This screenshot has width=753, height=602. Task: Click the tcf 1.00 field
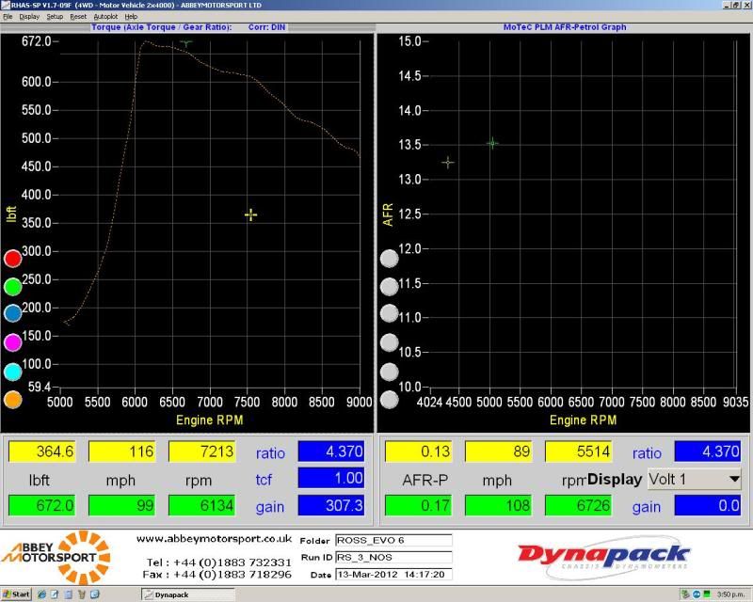pyautogui.click(x=331, y=478)
